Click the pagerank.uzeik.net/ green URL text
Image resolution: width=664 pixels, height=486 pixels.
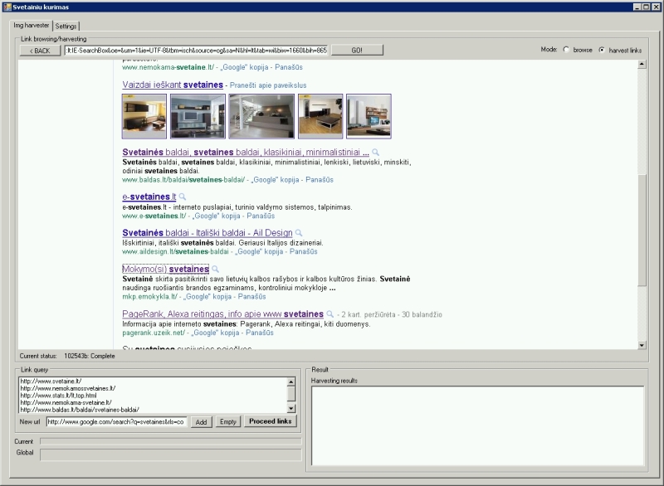tap(154, 333)
